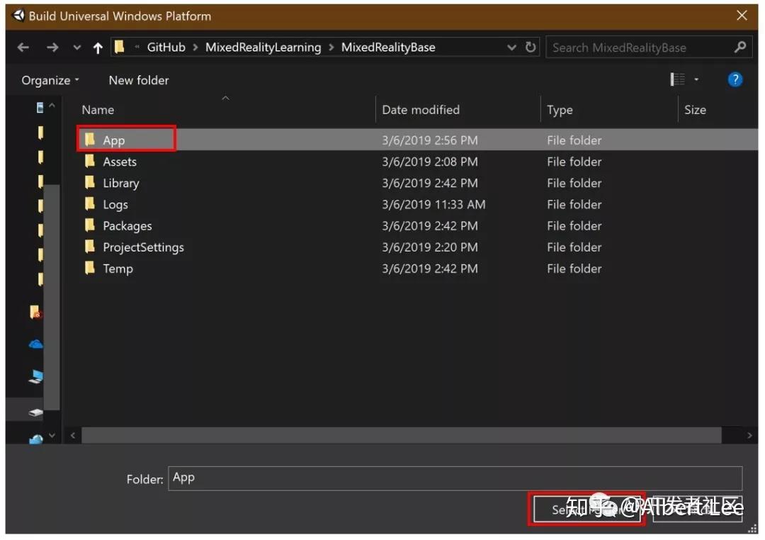Image resolution: width=765 pixels, height=540 pixels.
Task: Click the horizontal scrollbar left arrow
Action: (73, 435)
